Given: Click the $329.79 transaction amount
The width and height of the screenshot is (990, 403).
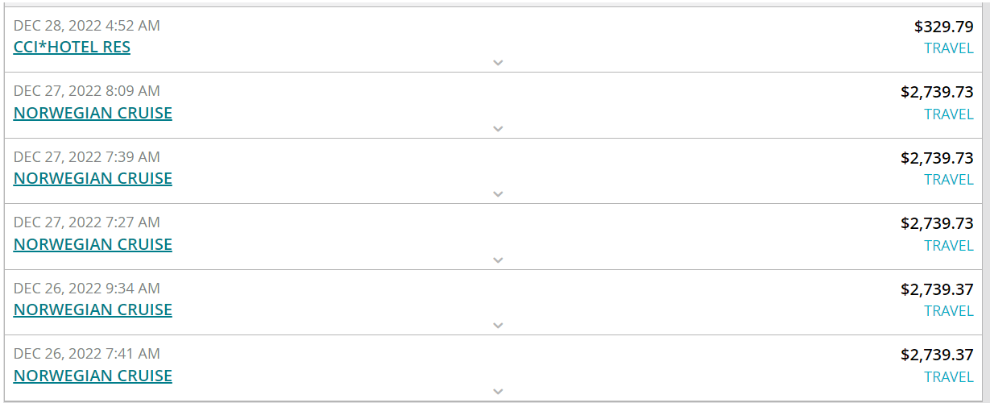Looking at the screenshot, I should pos(943,27).
